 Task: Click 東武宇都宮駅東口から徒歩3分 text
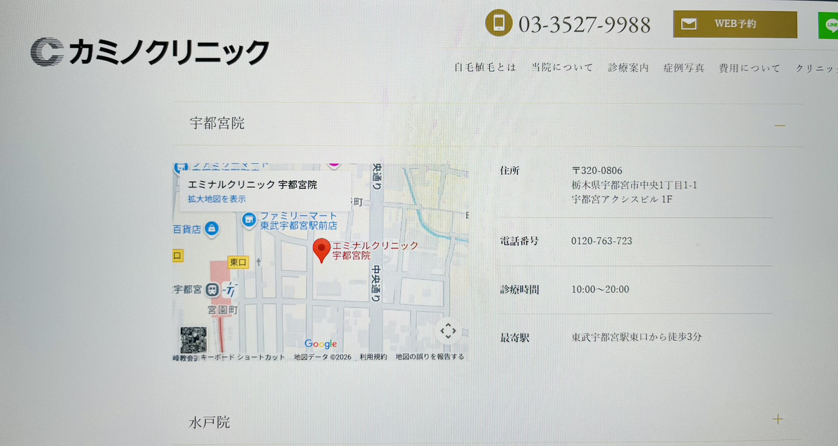click(x=637, y=337)
